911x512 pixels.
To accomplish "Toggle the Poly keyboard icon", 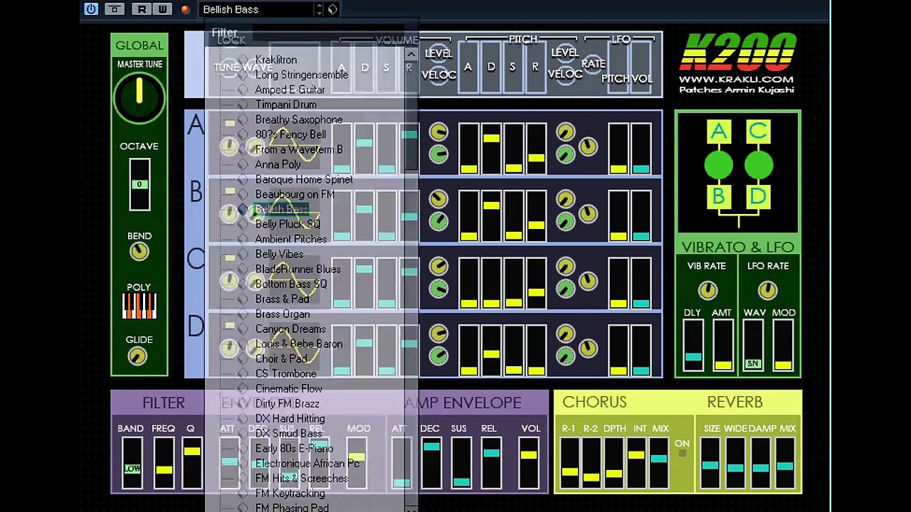I will click(x=139, y=306).
